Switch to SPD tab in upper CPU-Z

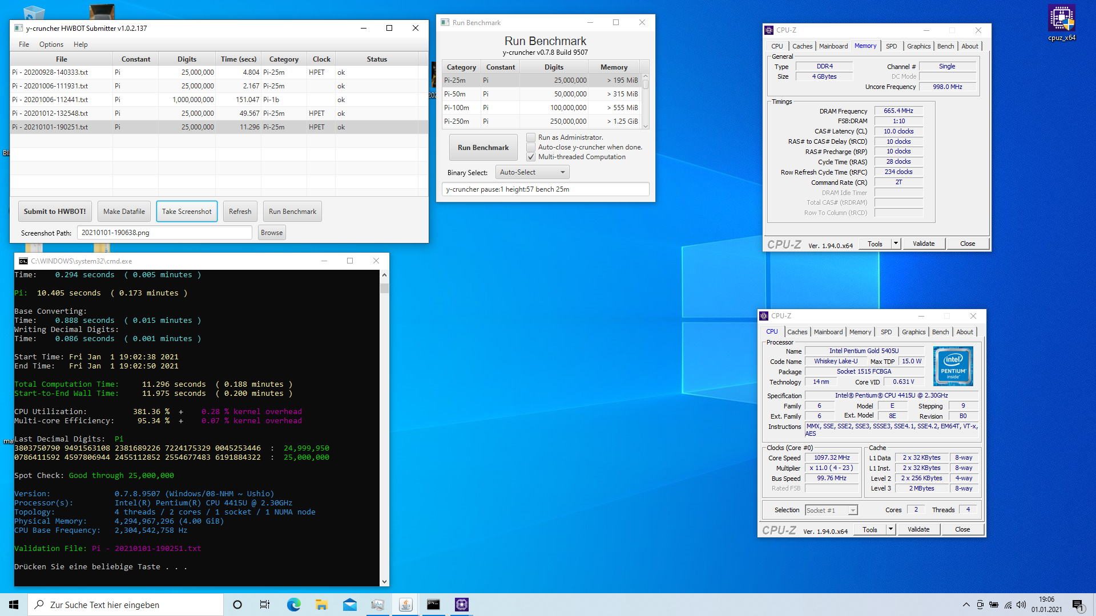click(891, 46)
